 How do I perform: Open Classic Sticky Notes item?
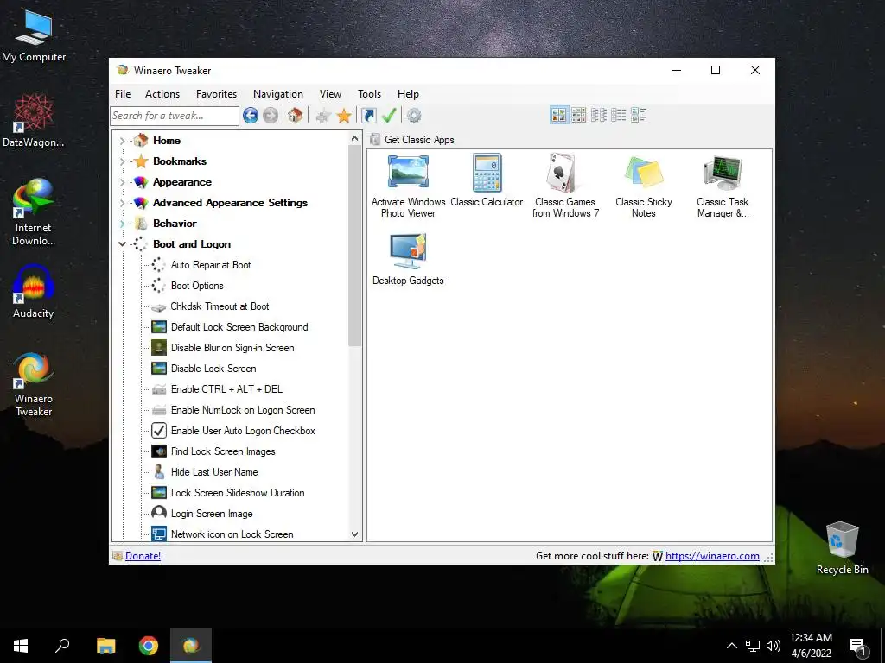643,186
